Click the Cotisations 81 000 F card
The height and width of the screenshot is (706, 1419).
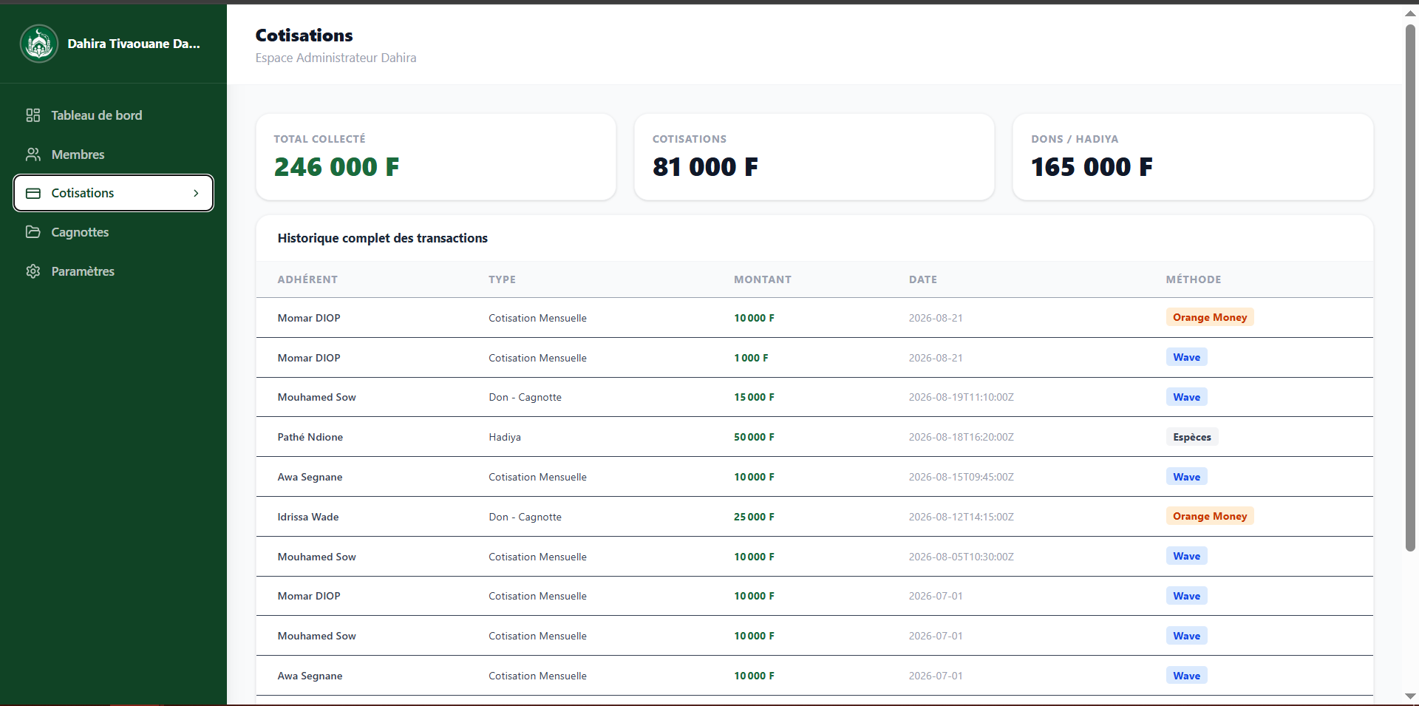tap(814, 157)
